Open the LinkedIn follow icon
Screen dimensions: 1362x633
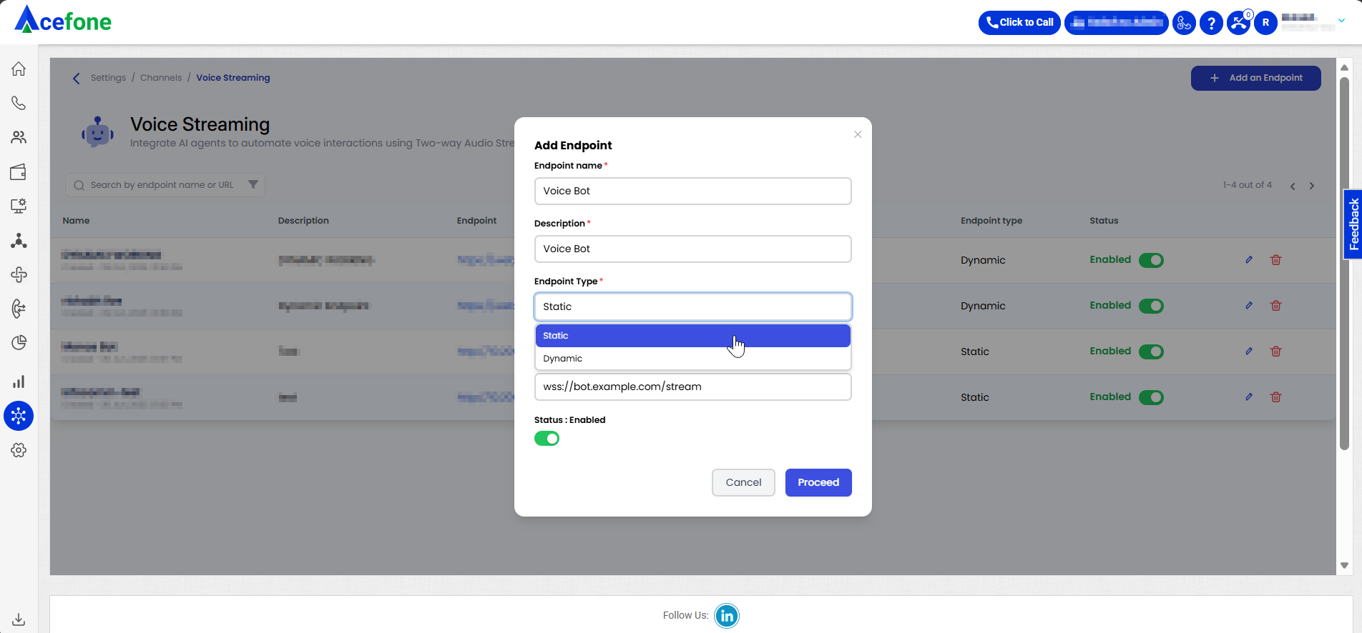pos(727,616)
